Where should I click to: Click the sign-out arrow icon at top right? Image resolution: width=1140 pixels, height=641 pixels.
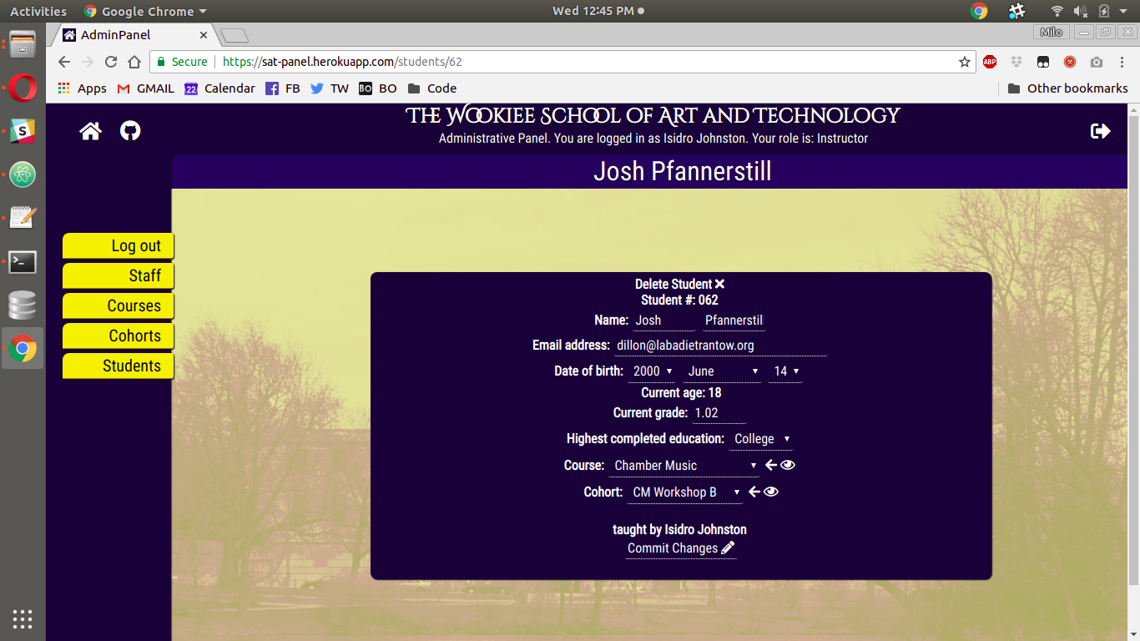[x=1101, y=131]
